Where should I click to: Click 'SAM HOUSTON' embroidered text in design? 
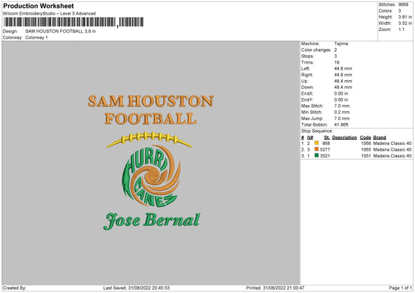151,102
